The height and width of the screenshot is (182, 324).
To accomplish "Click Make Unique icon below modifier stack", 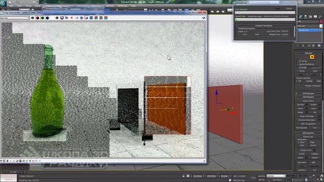I will [309, 45].
